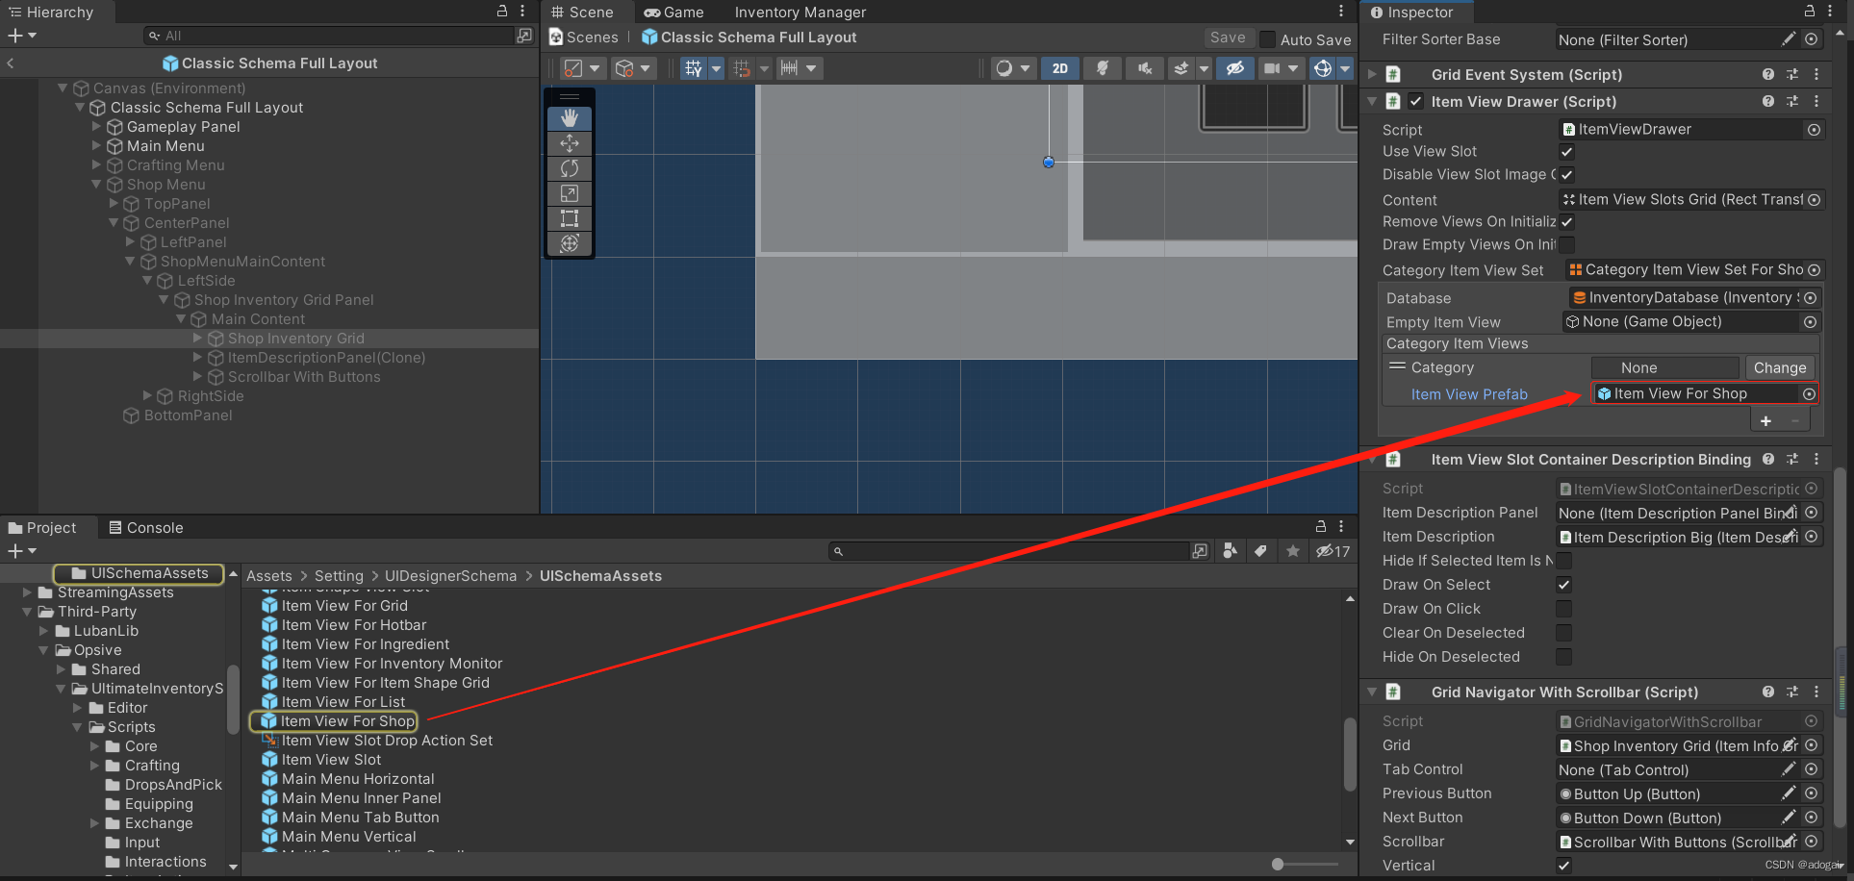Toggle scene lighting button
The height and width of the screenshot is (881, 1854).
point(1103,68)
